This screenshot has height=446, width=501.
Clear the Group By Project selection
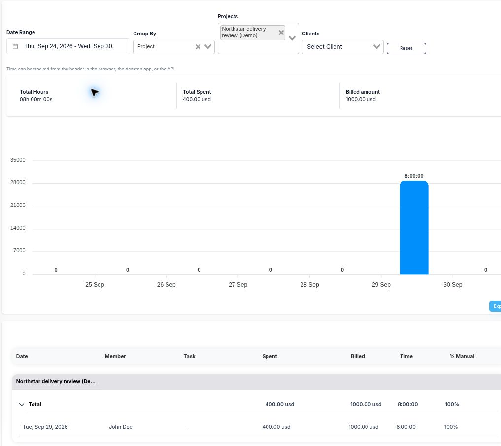point(198,47)
